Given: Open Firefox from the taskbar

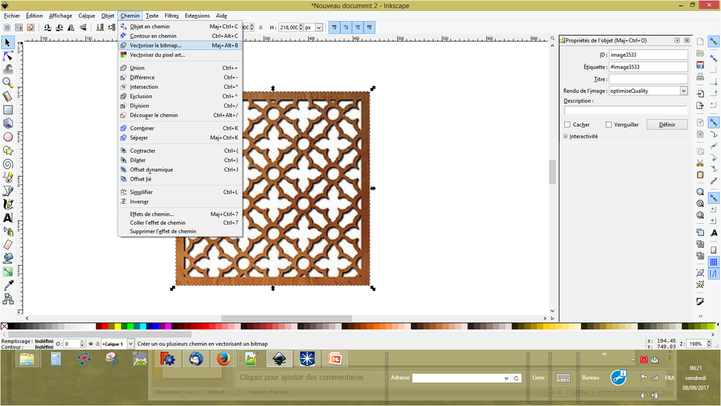Looking at the screenshot, I should point(223,359).
